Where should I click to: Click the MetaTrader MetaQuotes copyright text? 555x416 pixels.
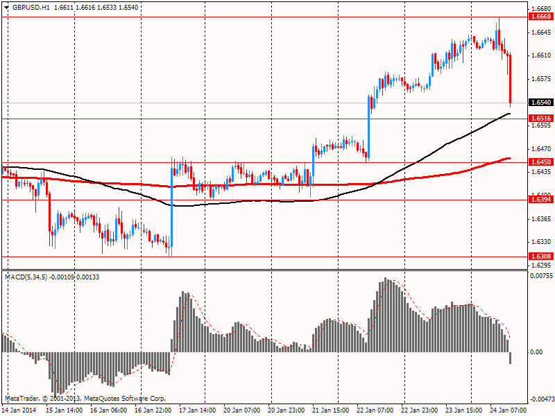[85, 399]
